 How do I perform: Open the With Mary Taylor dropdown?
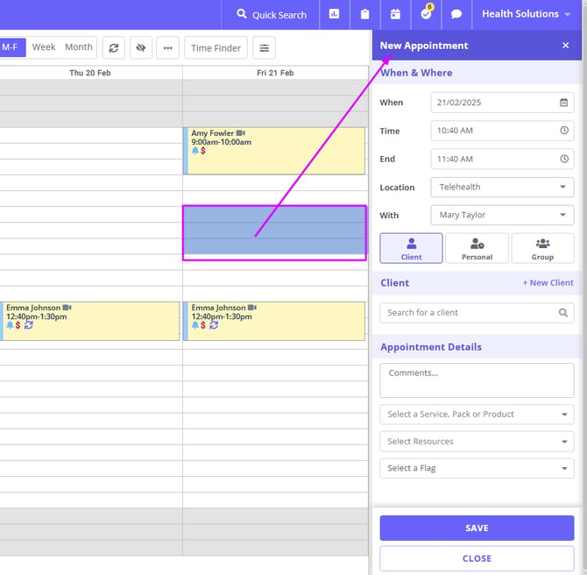coord(502,215)
